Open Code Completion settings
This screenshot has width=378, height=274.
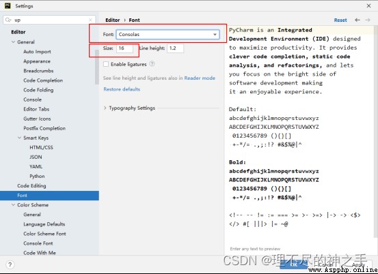43,80
